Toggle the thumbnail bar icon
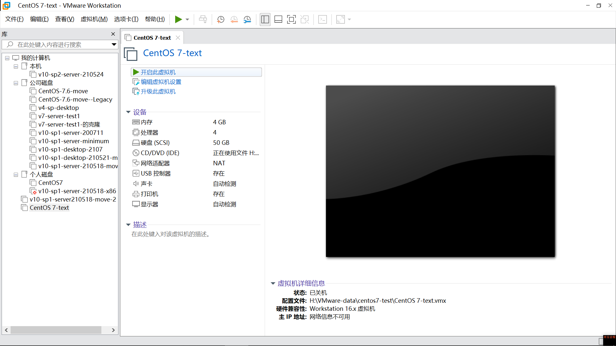 point(278,20)
